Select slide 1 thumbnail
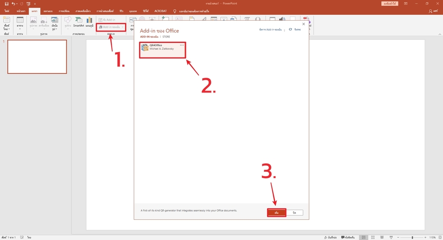Image resolution: width=443 pixels, height=240 pixels. tap(37, 57)
